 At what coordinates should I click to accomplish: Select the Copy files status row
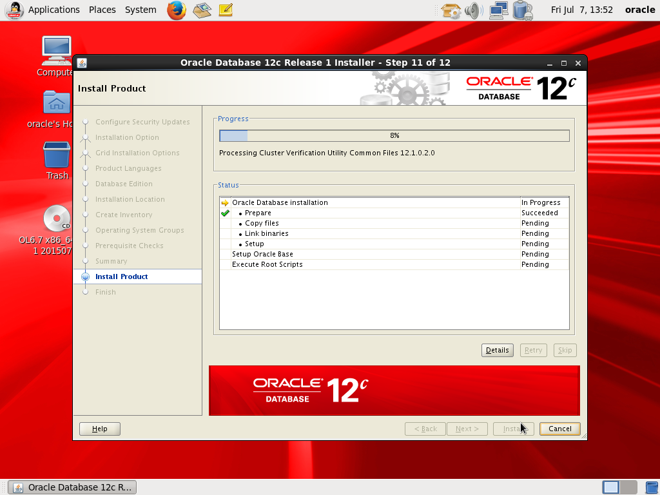coord(394,223)
